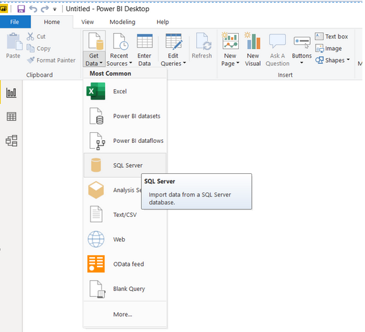
Task: Switch to Model relationships view in sidebar
Action: tap(11, 140)
